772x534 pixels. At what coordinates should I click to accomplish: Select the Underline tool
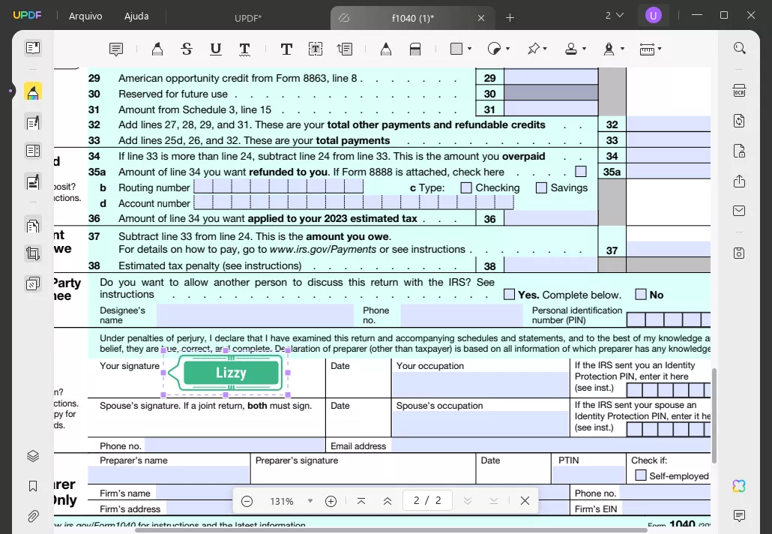coord(216,49)
